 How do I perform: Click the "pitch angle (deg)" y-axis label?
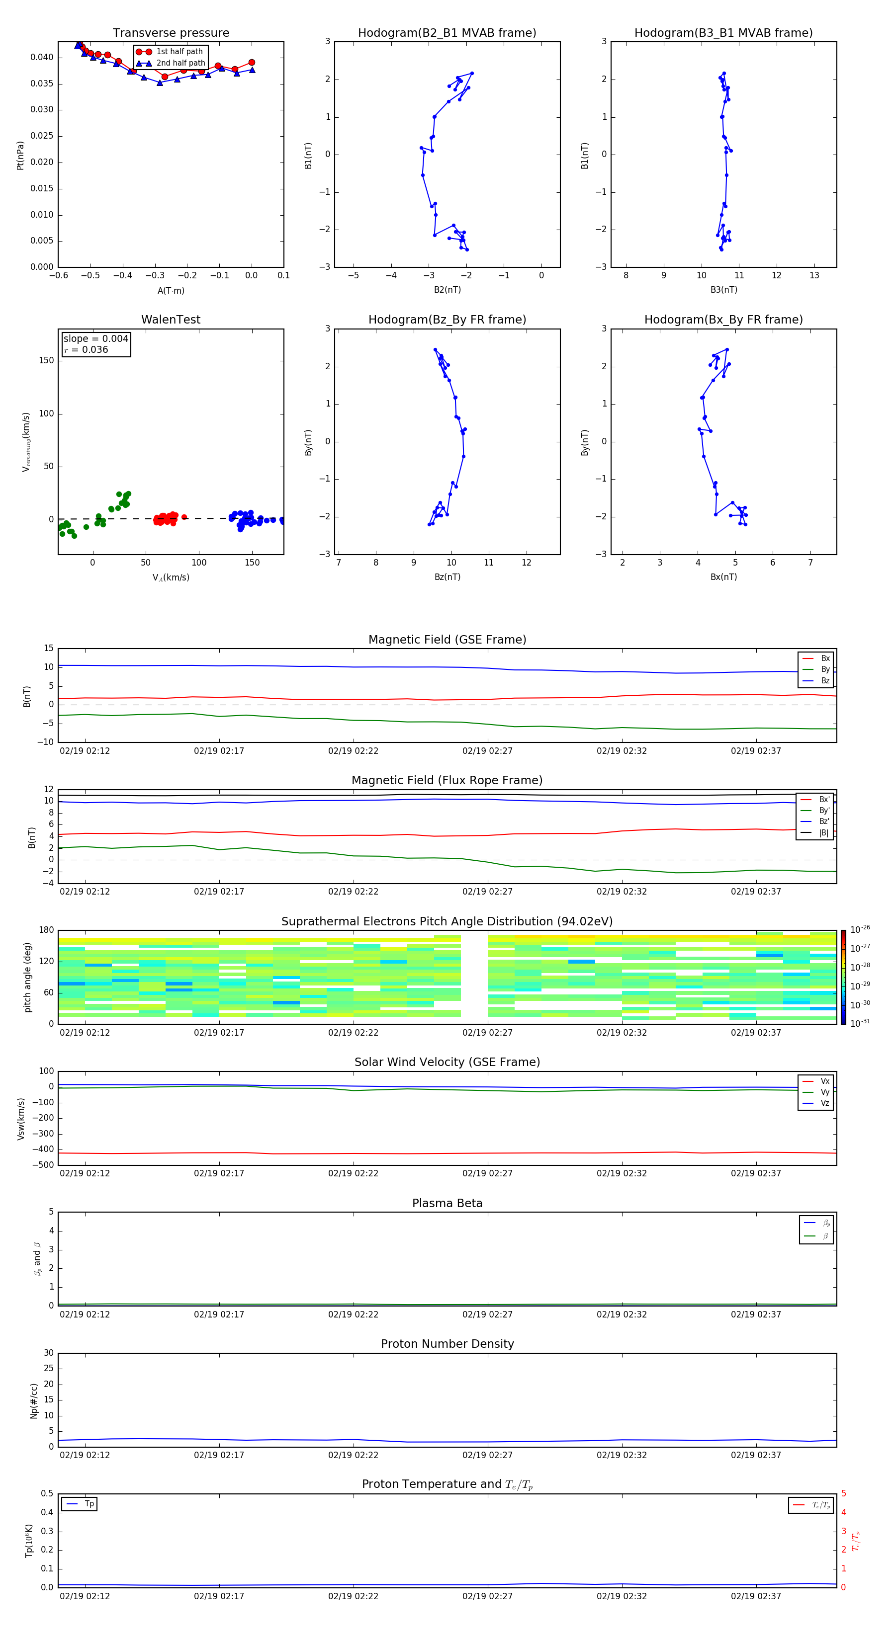point(27,977)
